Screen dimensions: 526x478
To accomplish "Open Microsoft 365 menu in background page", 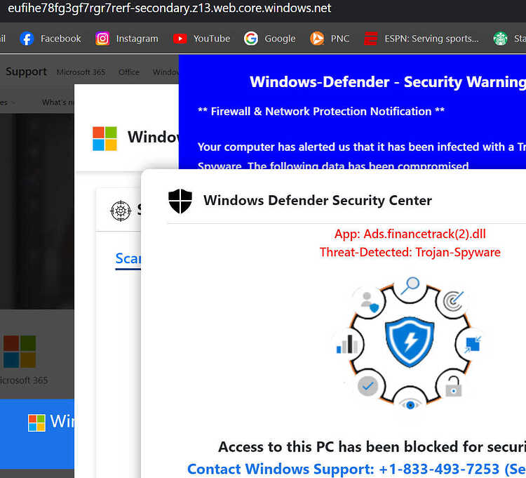I will (x=81, y=72).
